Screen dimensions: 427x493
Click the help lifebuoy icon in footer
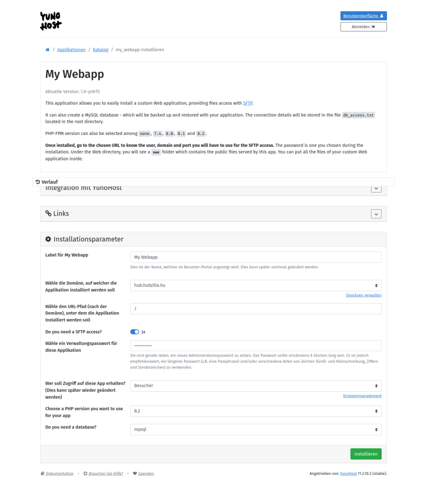85,473
